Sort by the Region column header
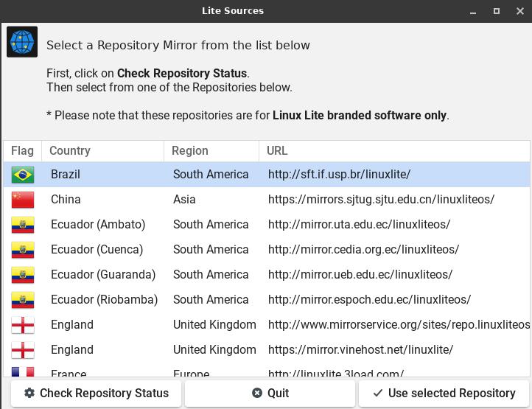Image resolution: width=532 pixels, height=409 pixels. 211,150
